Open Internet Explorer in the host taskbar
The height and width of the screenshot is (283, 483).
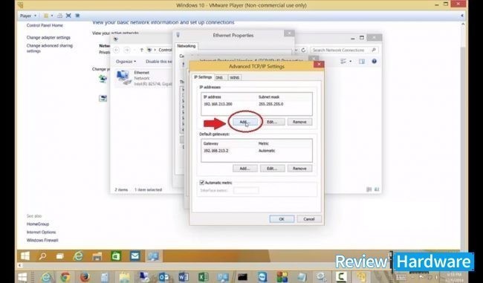point(46,277)
